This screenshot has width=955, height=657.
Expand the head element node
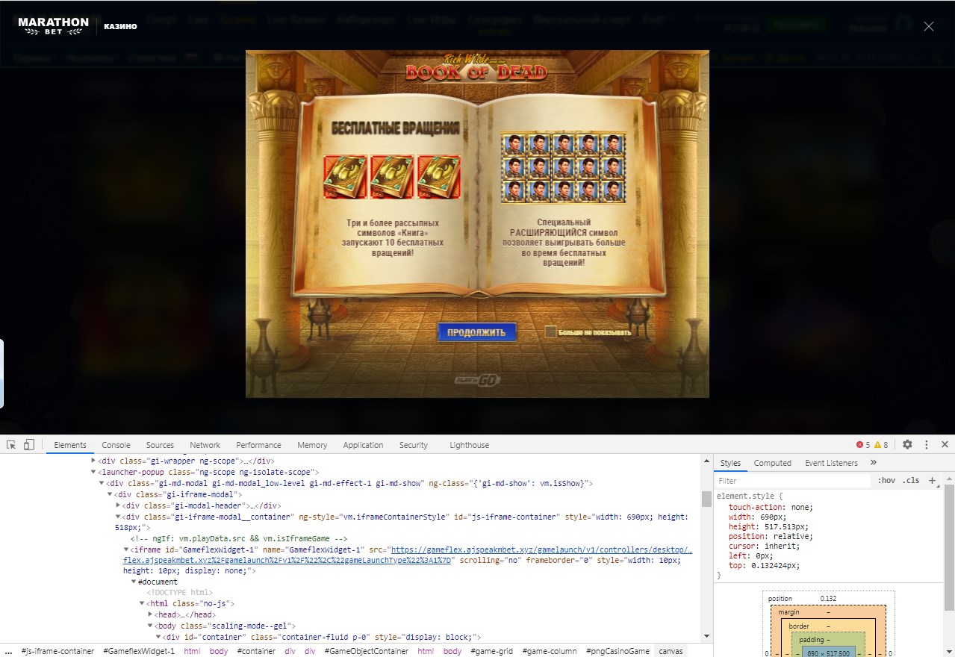(150, 614)
